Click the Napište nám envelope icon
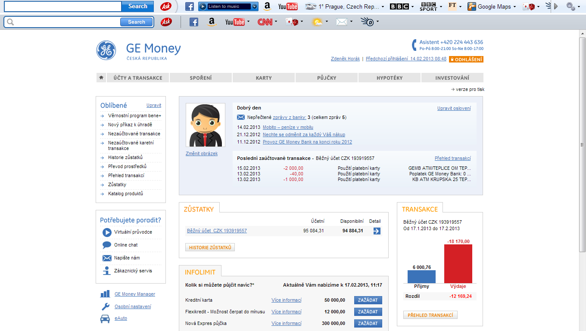Viewport: 586px width, 331px height. 107,258
